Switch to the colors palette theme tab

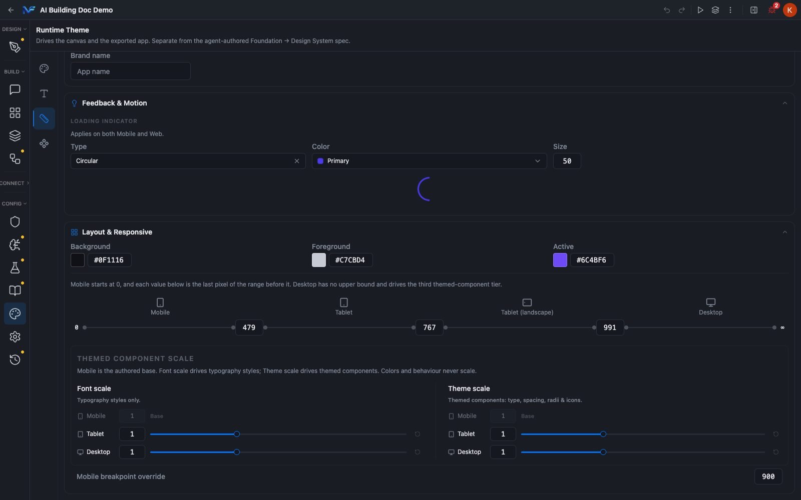click(x=44, y=68)
